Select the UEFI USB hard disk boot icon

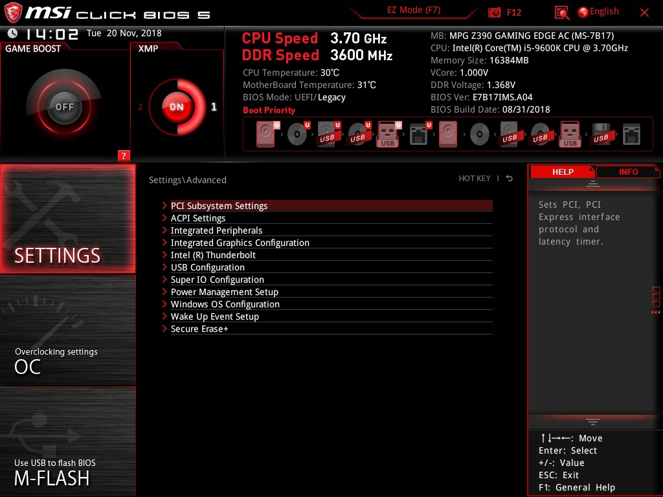tap(328, 134)
